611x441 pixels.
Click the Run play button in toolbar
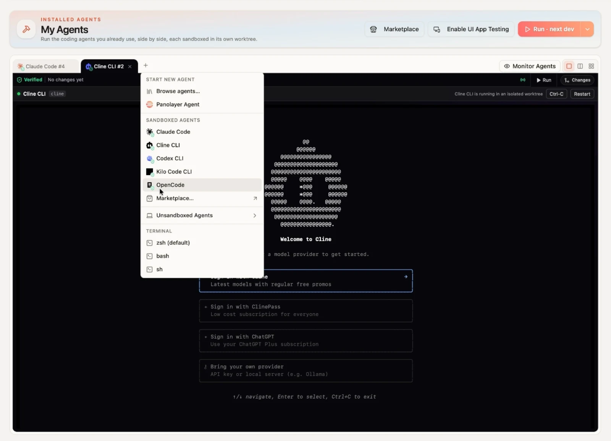click(544, 80)
